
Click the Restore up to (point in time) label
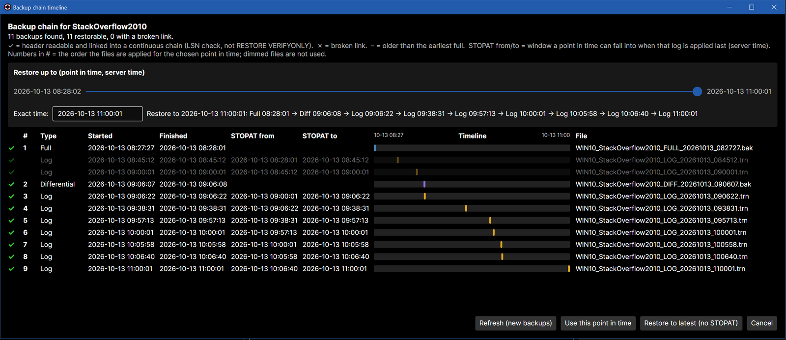pos(79,72)
